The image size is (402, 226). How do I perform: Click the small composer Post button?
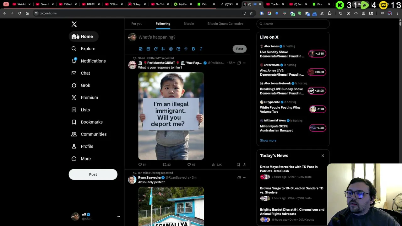240,49
